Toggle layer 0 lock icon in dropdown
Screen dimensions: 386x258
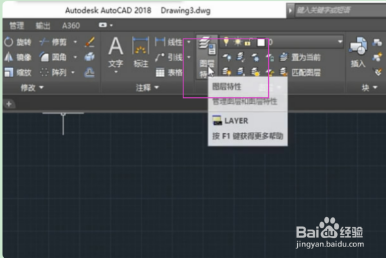(248, 42)
